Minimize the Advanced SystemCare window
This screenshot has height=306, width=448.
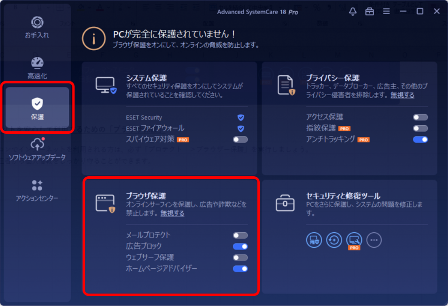pos(403,11)
